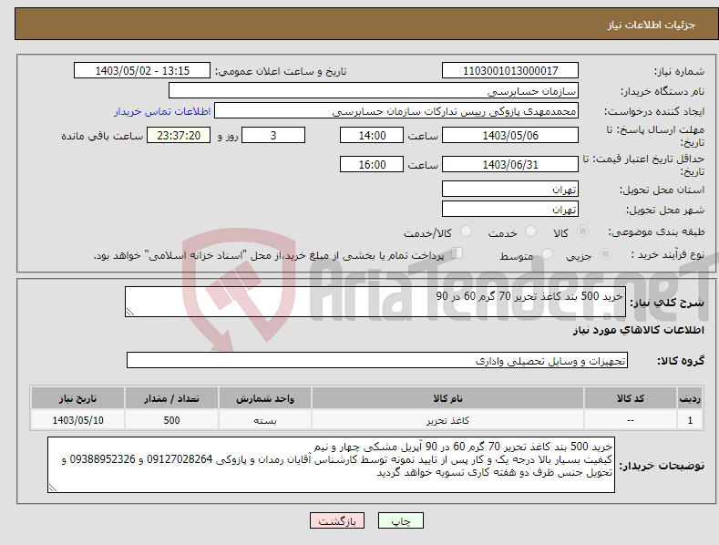Screen dimensions: 719x545
Task: Click the بازگشت back button
Action: tap(337, 520)
